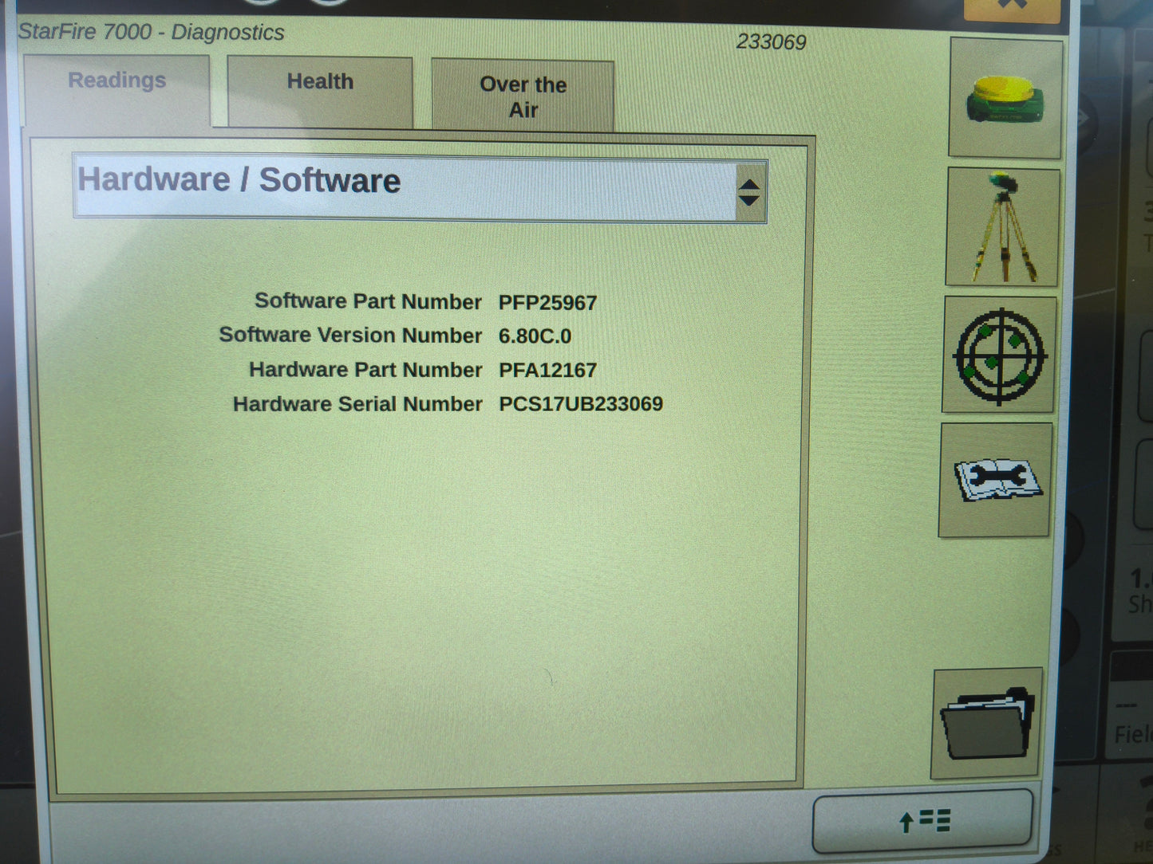Image resolution: width=1153 pixels, height=864 pixels.
Task: Select the value PFP25967
Action: point(547,303)
